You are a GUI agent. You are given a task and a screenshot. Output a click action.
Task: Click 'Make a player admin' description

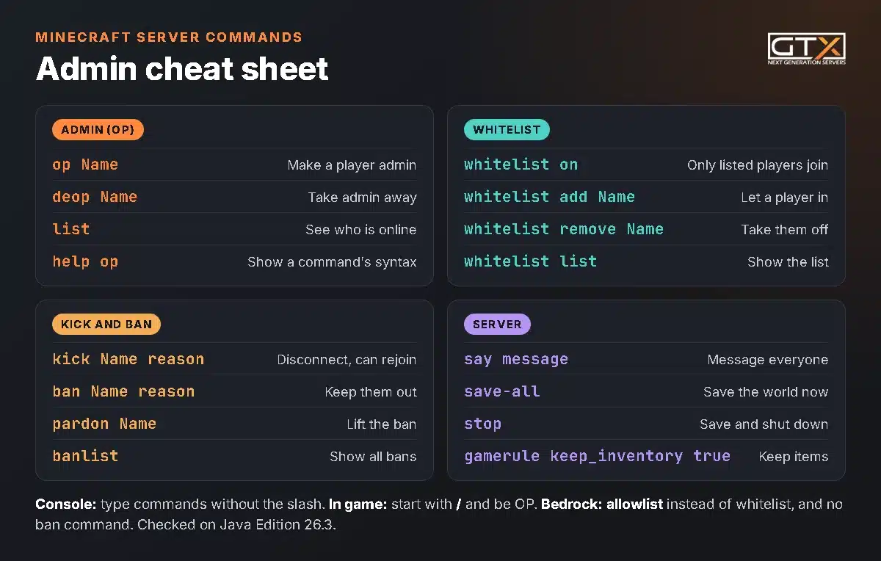coord(352,165)
